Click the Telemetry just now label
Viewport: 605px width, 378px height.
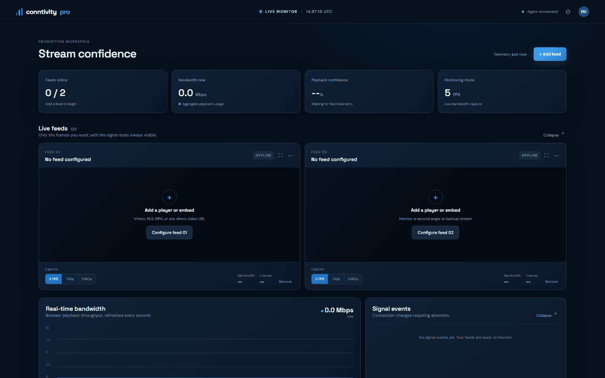(x=510, y=54)
